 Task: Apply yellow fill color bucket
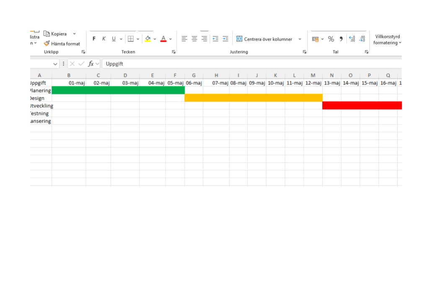[148, 39]
